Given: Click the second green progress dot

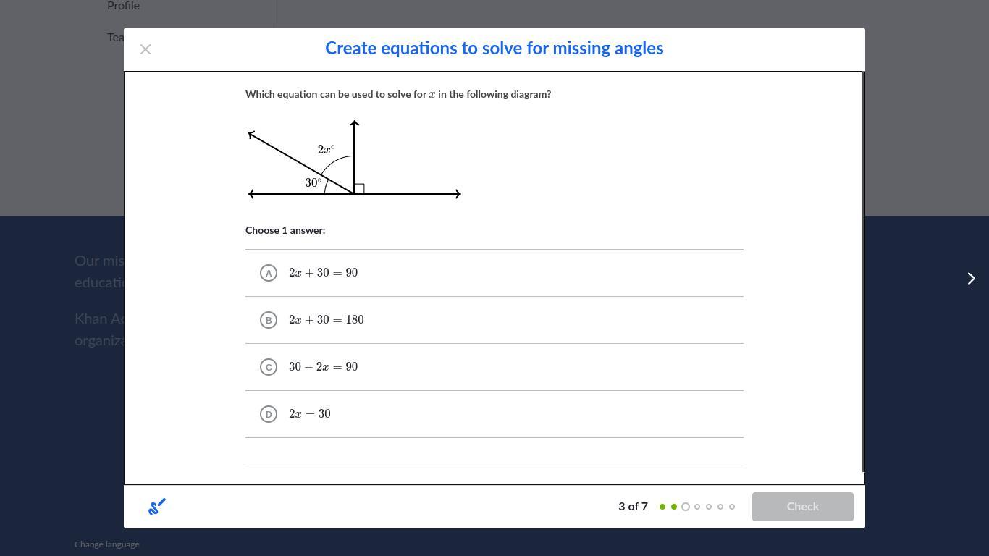Looking at the screenshot, I should (674, 507).
